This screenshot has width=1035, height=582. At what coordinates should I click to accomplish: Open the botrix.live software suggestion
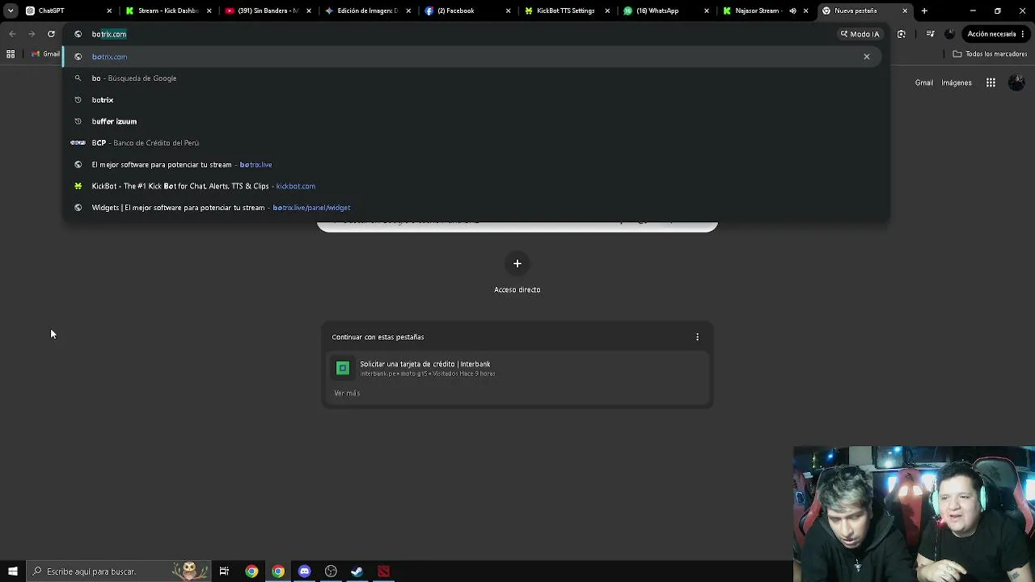click(476, 164)
